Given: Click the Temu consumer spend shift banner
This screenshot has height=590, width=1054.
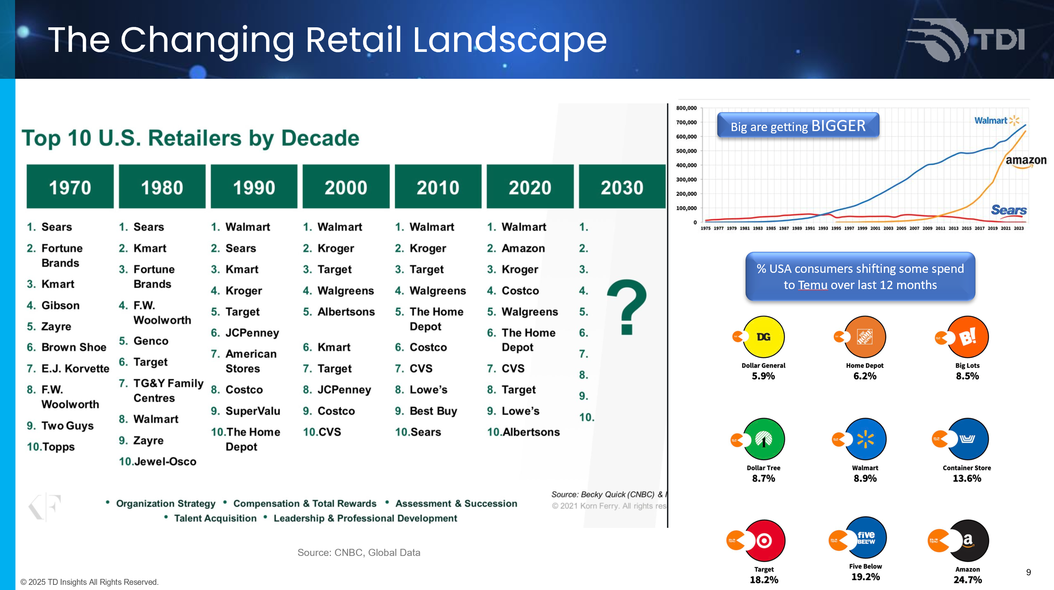Looking at the screenshot, I should pyautogui.click(x=860, y=277).
